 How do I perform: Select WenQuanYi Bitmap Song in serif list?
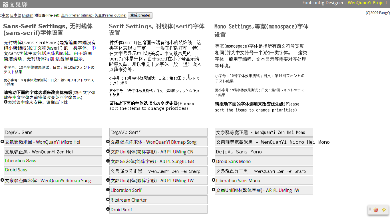pyautogui.click(x=158, y=142)
